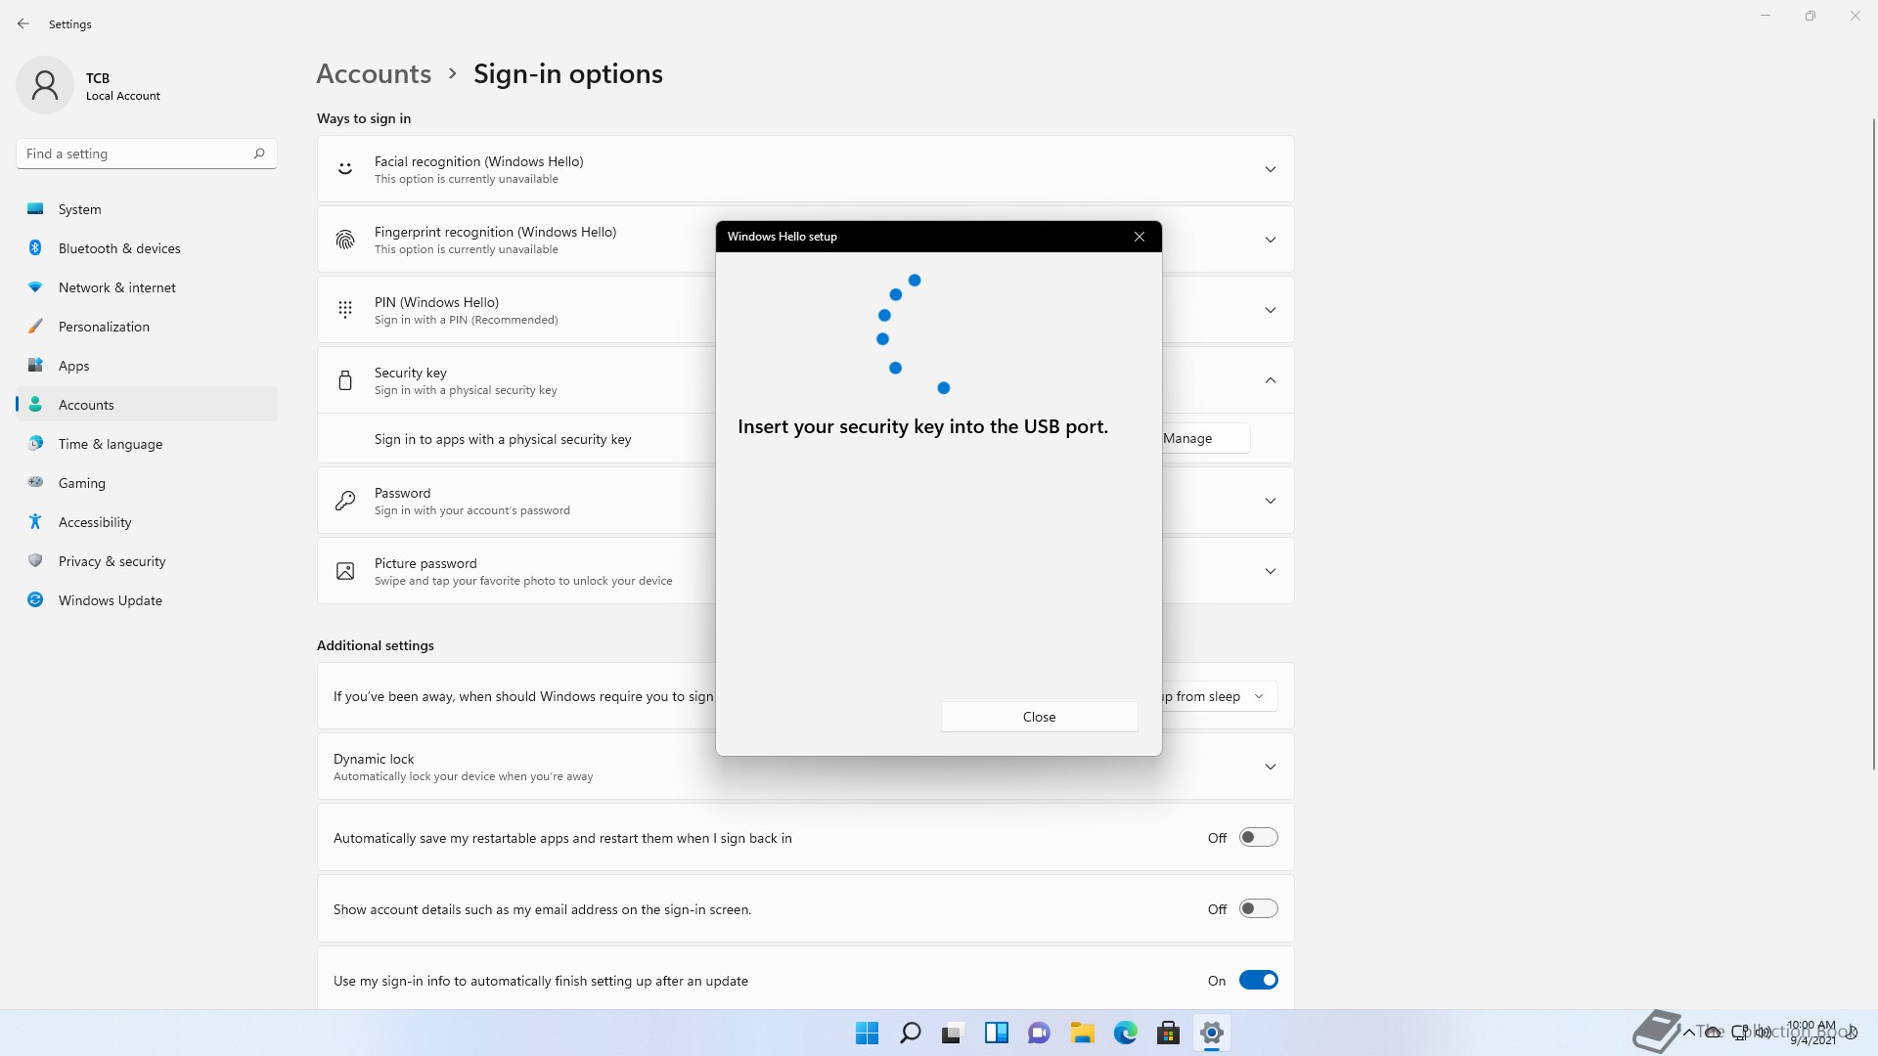
Task: Click the Gaming controller icon
Action: tap(35, 482)
